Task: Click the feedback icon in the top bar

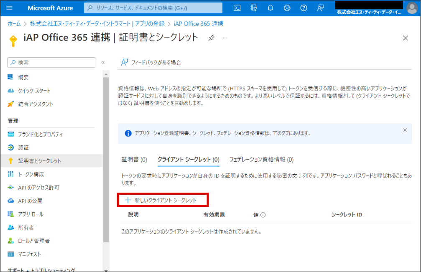Action: click(320, 8)
